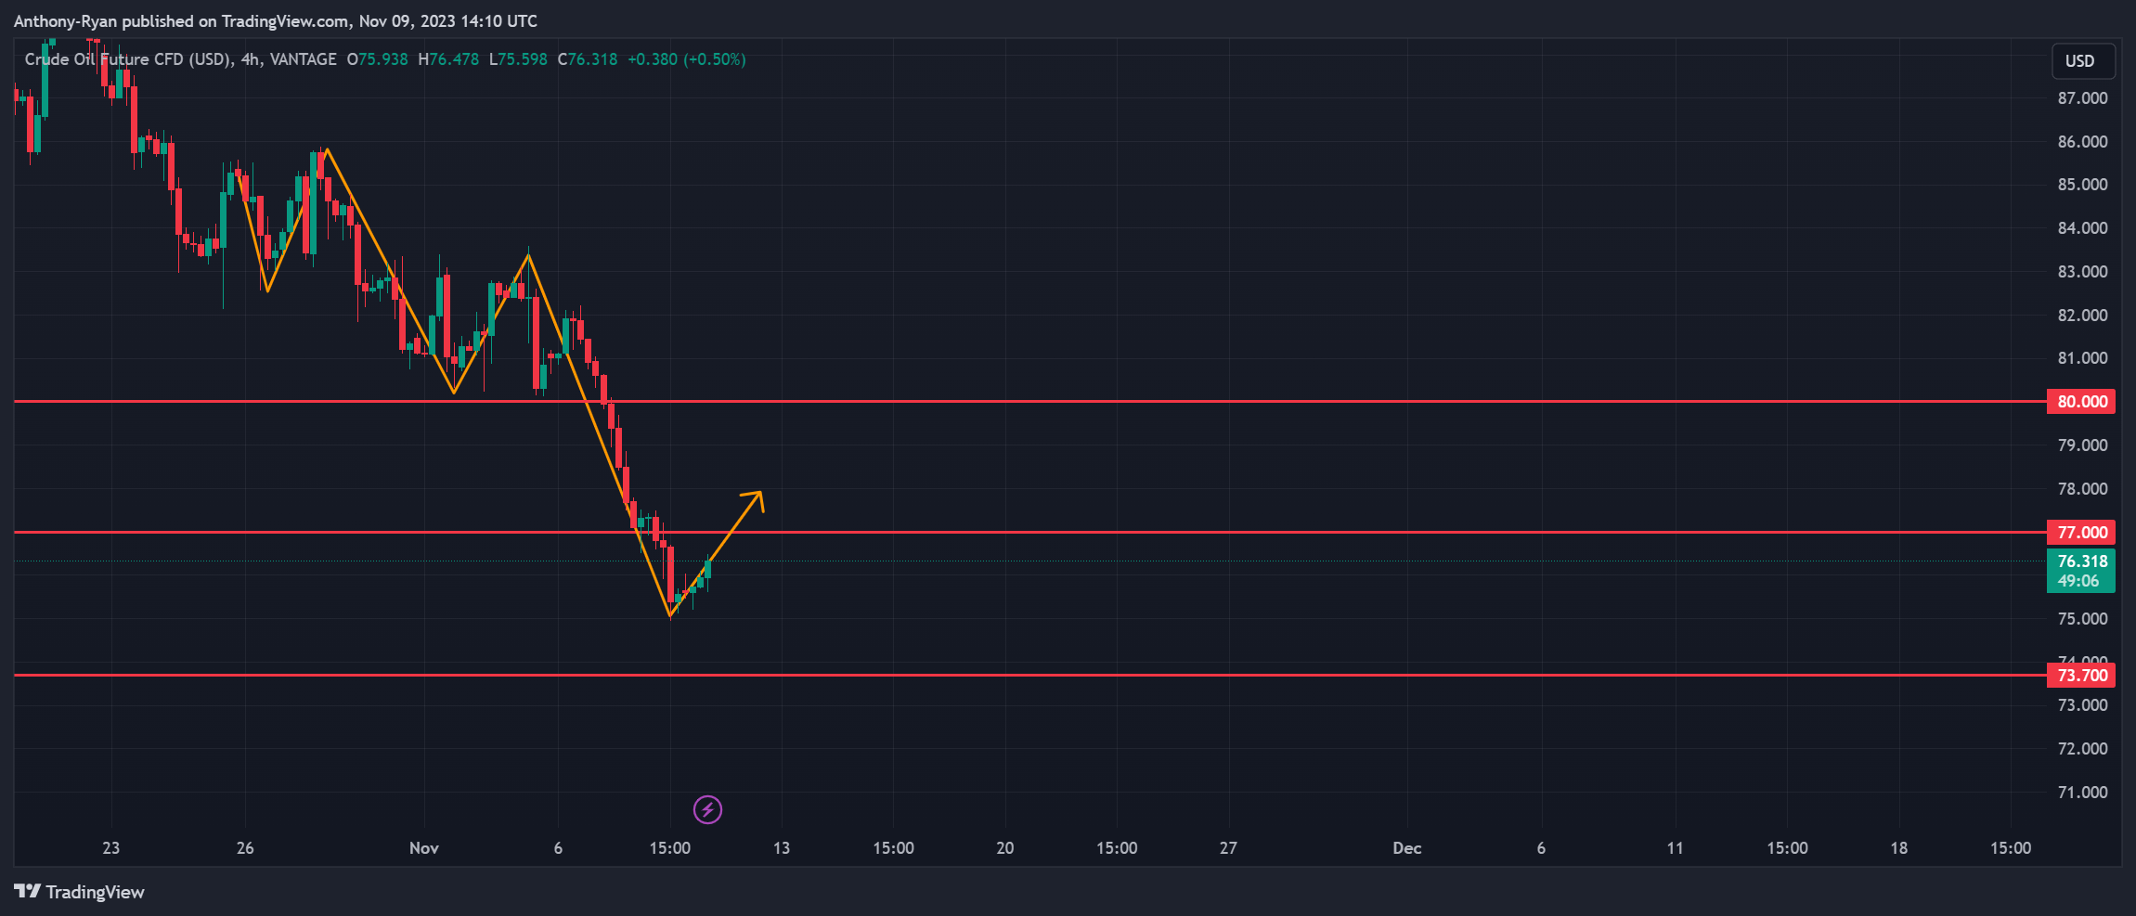Click the 18 date on time axis
The width and height of the screenshot is (2136, 916).
(x=1899, y=848)
